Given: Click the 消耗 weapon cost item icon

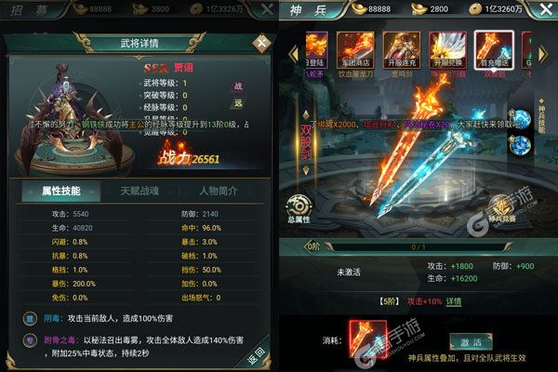Looking at the screenshot, I should pyautogui.click(x=367, y=339).
